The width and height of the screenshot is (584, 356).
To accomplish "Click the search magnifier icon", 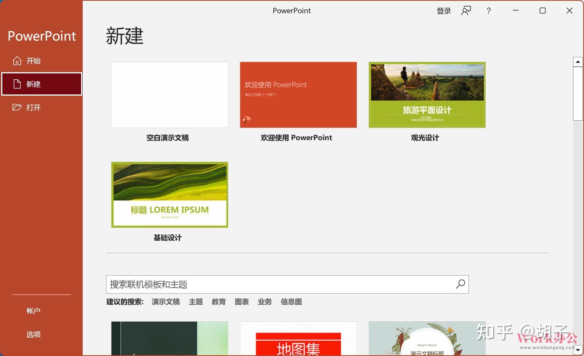I will pyautogui.click(x=460, y=284).
